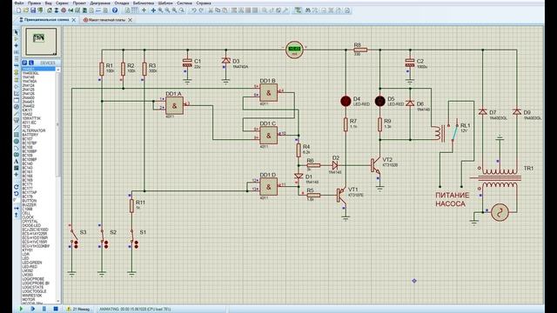Click the Search and Tag binoculars icon
The width and height of the screenshot is (557, 313).
click(x=308, y=10)
